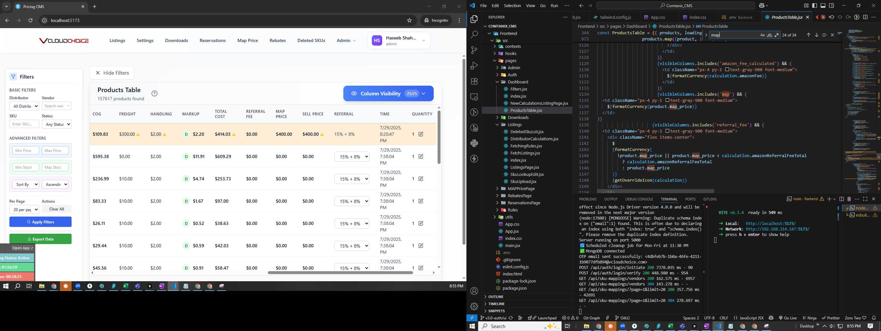
Task: Open the Explorer view in the VS Code activity bar
Action: click(x=475, y=19)
